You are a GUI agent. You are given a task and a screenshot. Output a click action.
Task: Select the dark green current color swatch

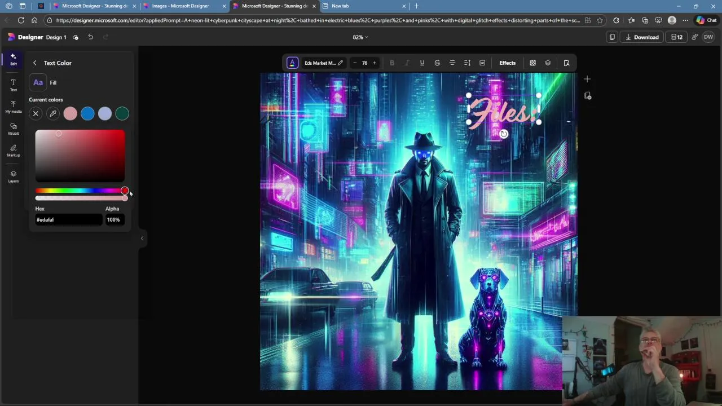pyautogui.click(x=122, y=114)
